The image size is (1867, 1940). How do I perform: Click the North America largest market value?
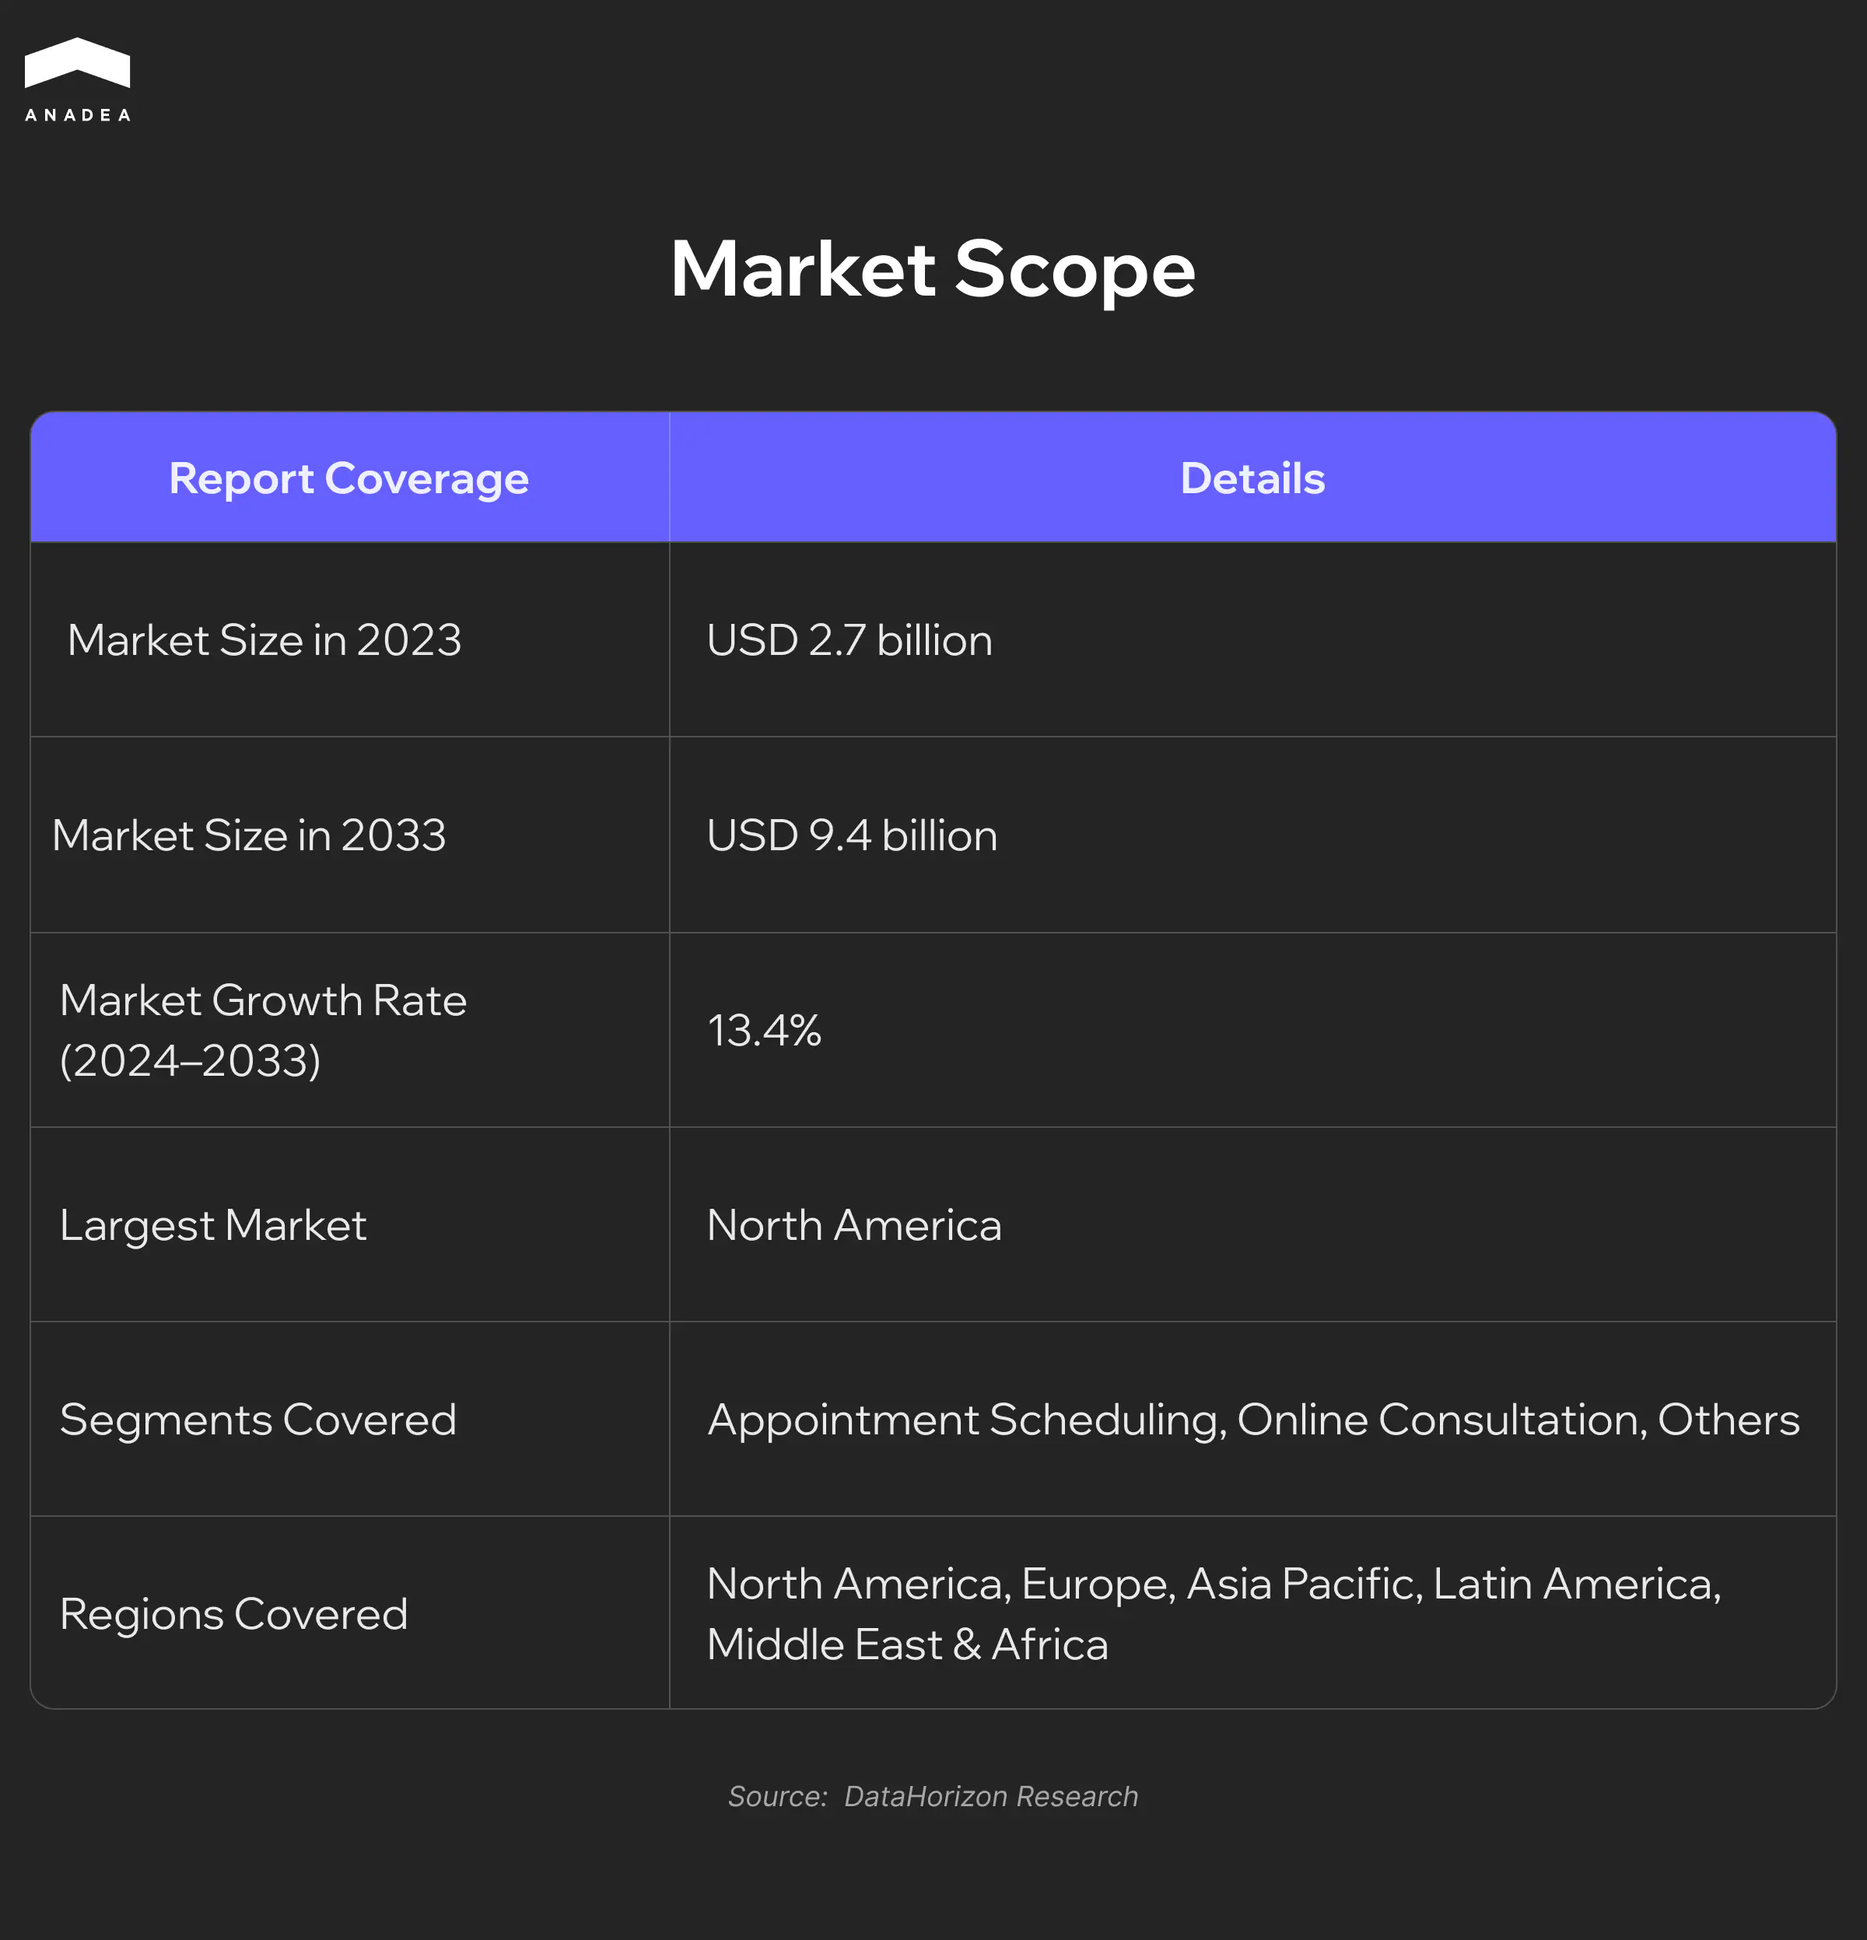point(853,1225)
